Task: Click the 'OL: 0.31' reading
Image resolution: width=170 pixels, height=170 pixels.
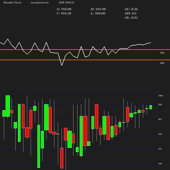Action: tap(131, 18)
